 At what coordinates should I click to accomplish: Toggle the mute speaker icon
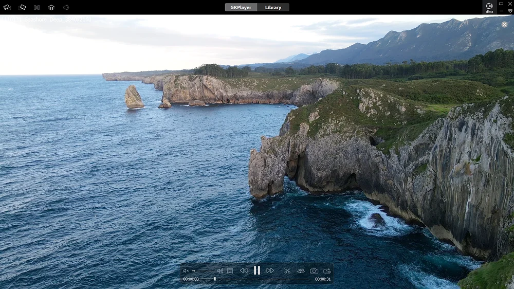(186, 271)
